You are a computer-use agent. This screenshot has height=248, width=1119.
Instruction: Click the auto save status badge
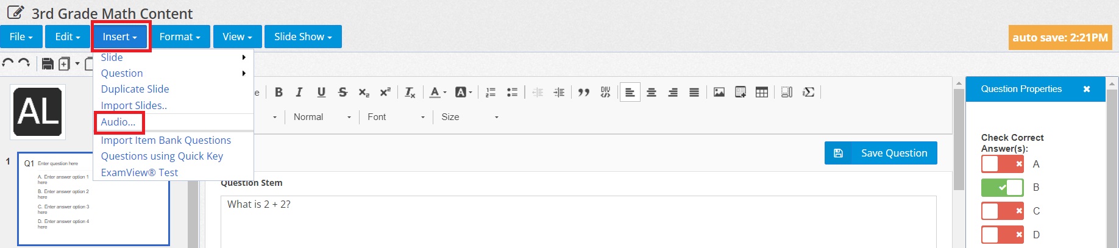1060,37
